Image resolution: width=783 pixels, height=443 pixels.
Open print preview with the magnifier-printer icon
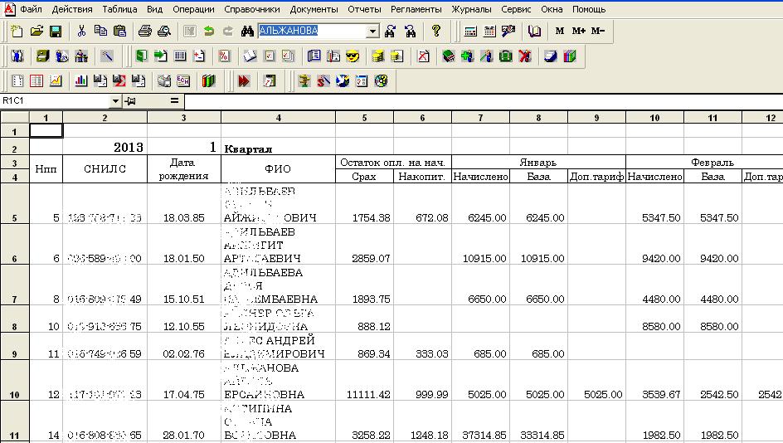tap(163, 31)
